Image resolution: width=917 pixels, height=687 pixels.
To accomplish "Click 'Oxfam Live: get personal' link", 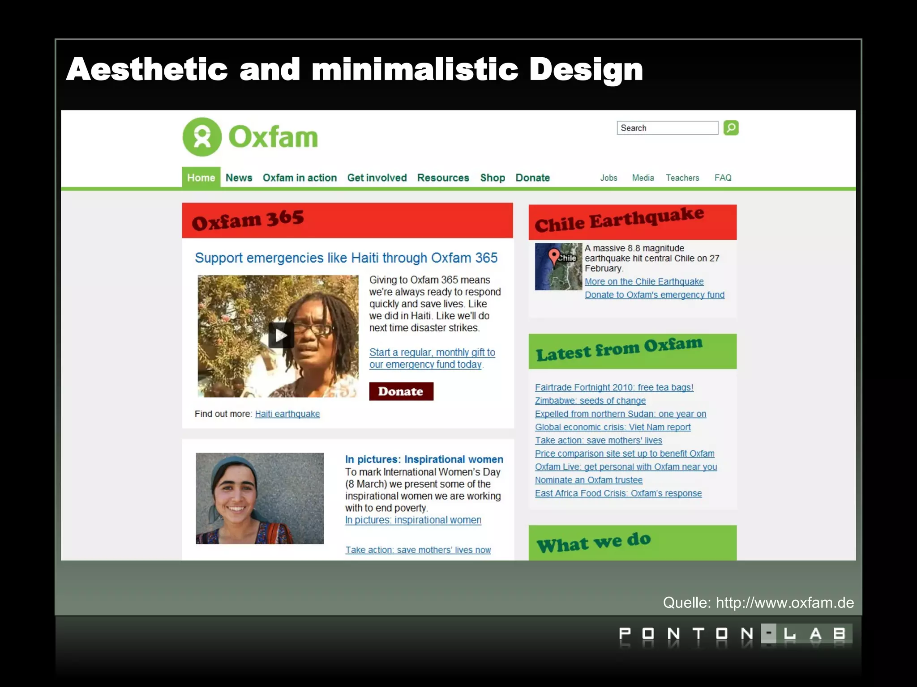I will (626, 466).
